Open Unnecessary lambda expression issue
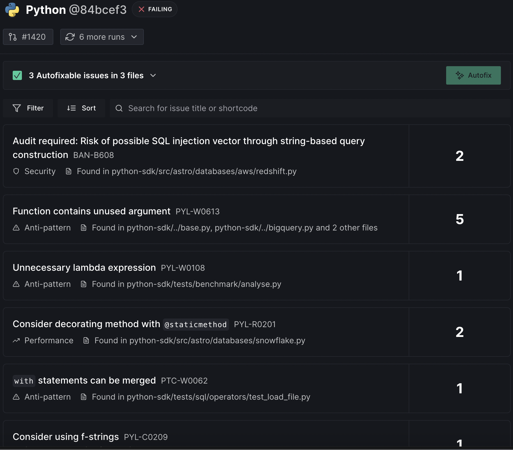Screen dimensions: 513x450 pos(257,276)
